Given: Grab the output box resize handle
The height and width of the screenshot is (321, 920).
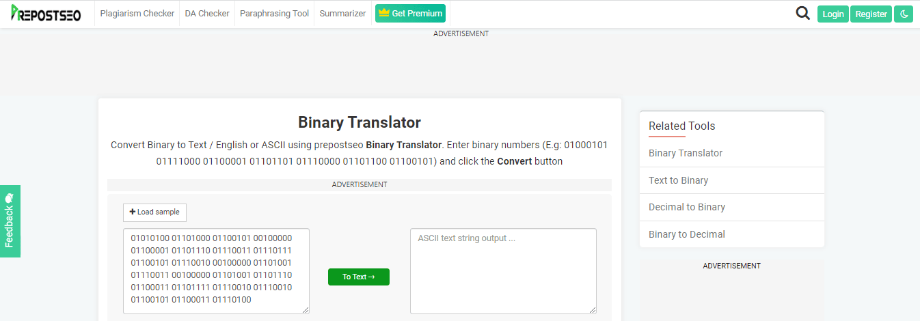Looking at the screenshot, I should [x=593, y=310].
